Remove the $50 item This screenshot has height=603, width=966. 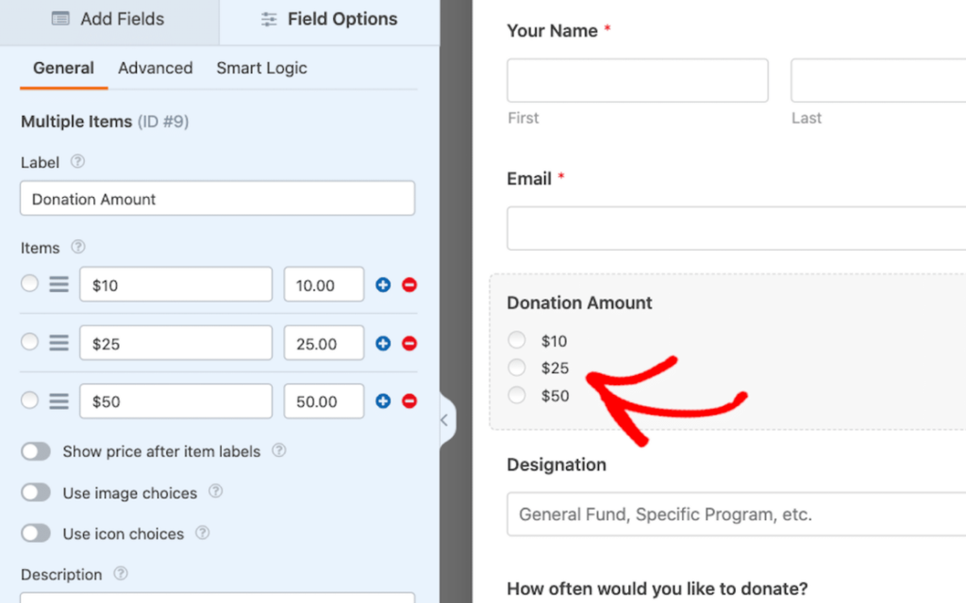[408, 400]
